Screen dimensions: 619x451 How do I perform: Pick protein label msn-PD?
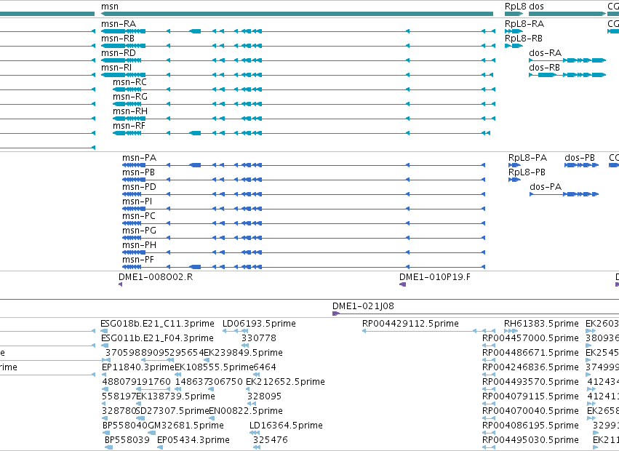tap(139, 187)
